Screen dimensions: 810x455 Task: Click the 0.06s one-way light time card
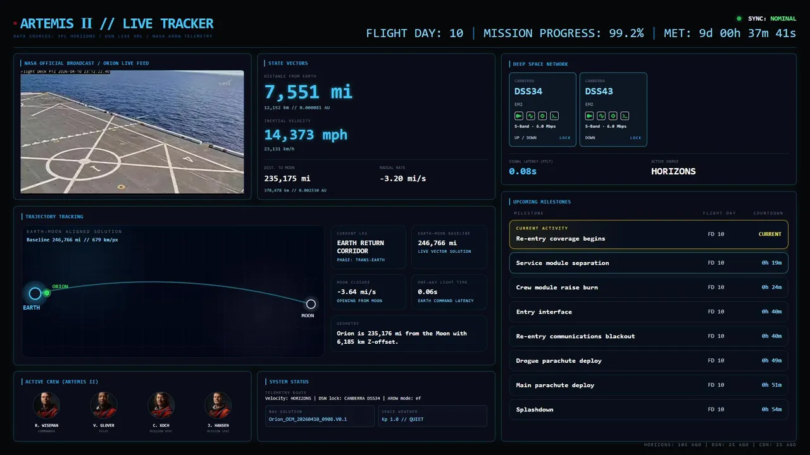point(449,292)
